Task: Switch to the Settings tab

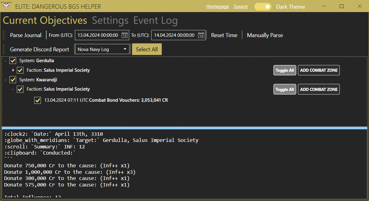Action: click(110, 20)
